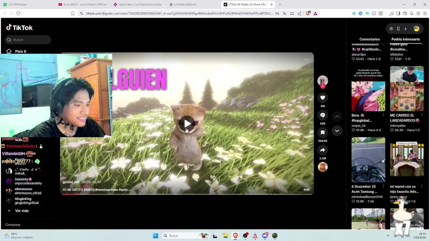The height and width of the screenshot is (241, 430).
Task: Play the paused TikTok video
Action: pyautogui.click(x=187, y=124)
